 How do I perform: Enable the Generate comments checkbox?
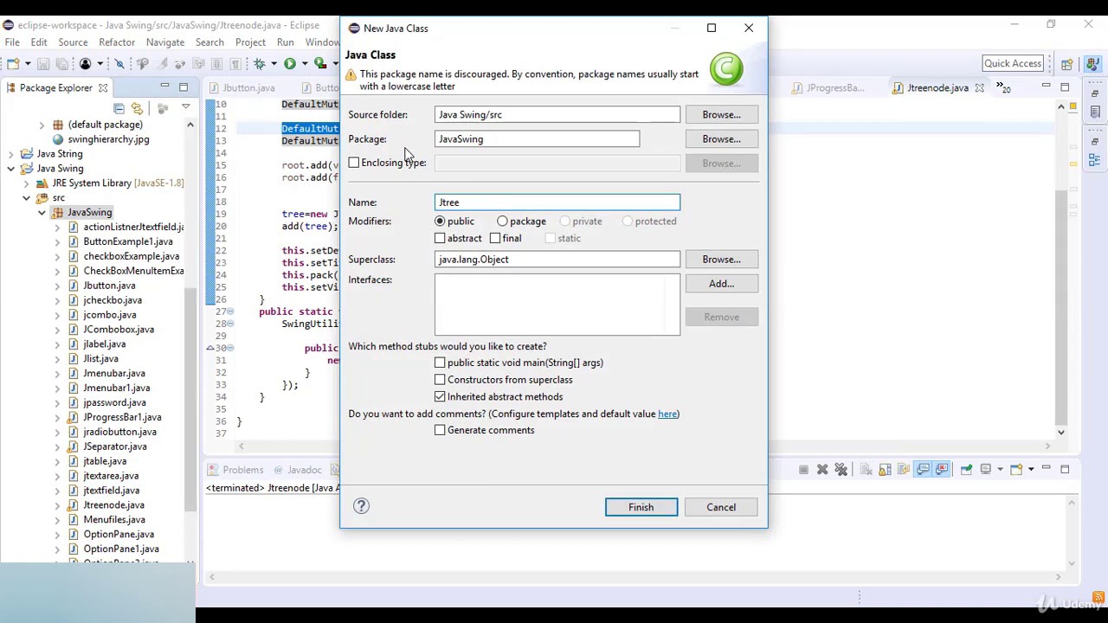[440, 430]
